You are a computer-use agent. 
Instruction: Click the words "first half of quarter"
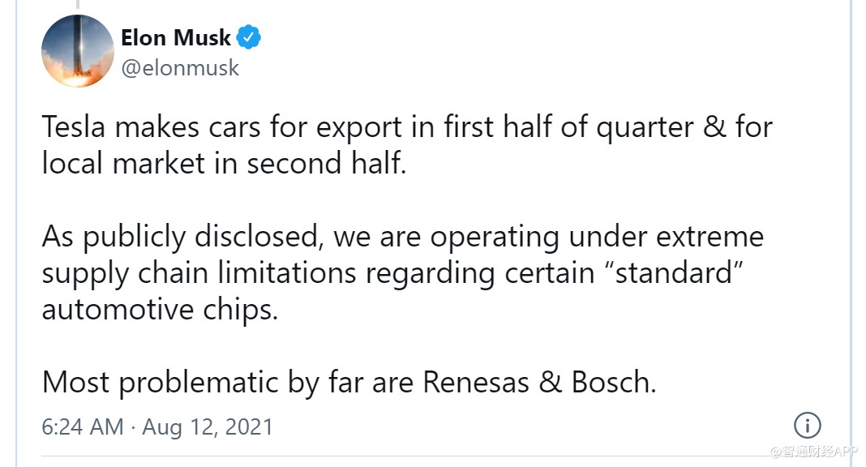tap(569, 127)
